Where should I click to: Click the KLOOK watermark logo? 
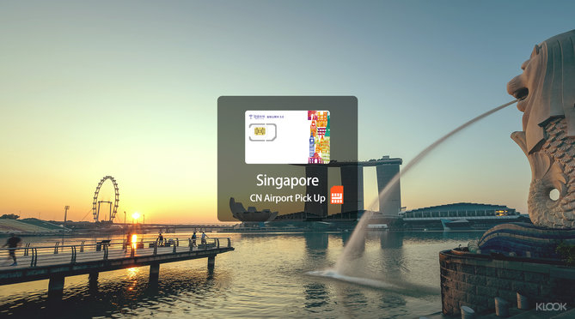(x=551, y=306)
